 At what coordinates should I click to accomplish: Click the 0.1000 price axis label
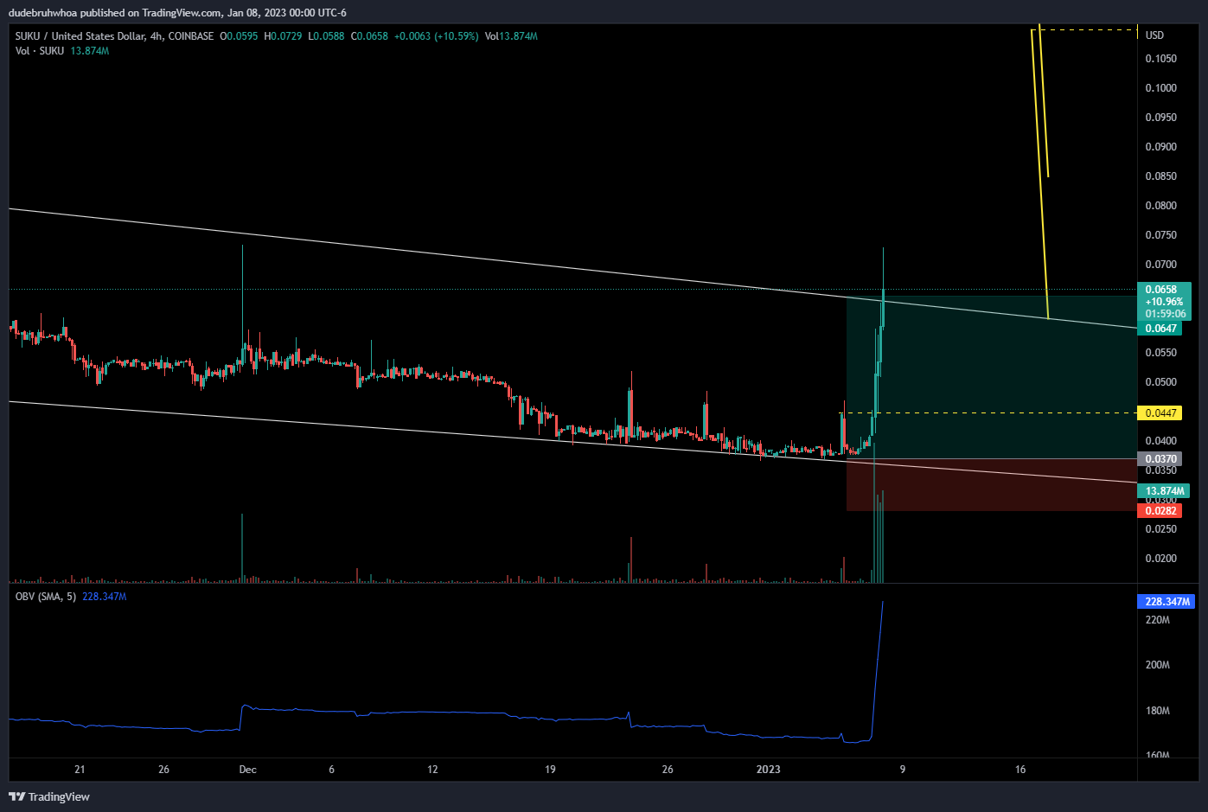click(x=1160, y=88)
